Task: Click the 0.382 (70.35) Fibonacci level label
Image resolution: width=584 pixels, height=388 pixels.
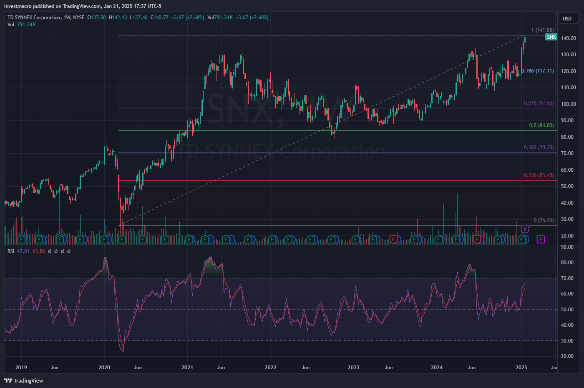Action: coord(539,148)
